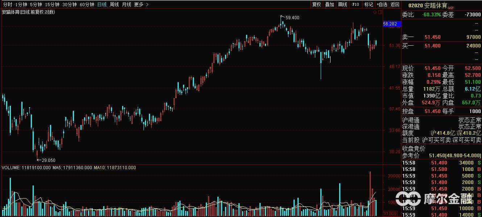482x217 pixels.
Task: Select the 日线 daily chart tab
Action: pos(102,4)
